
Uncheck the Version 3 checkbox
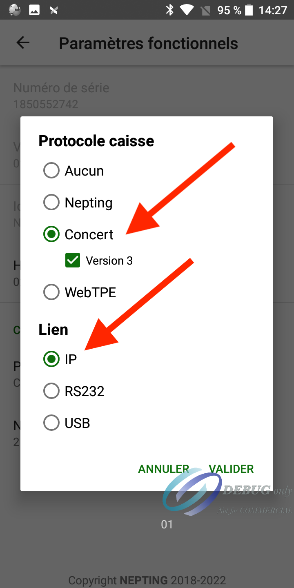coord(73,261)
